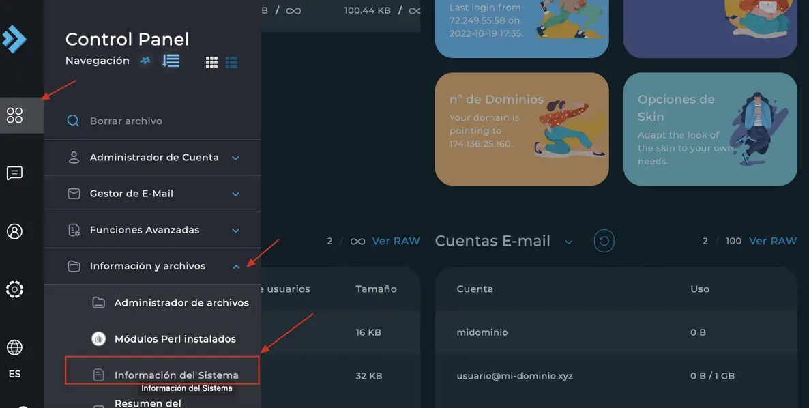
Task: Select the ES language label
Action: 14,374
